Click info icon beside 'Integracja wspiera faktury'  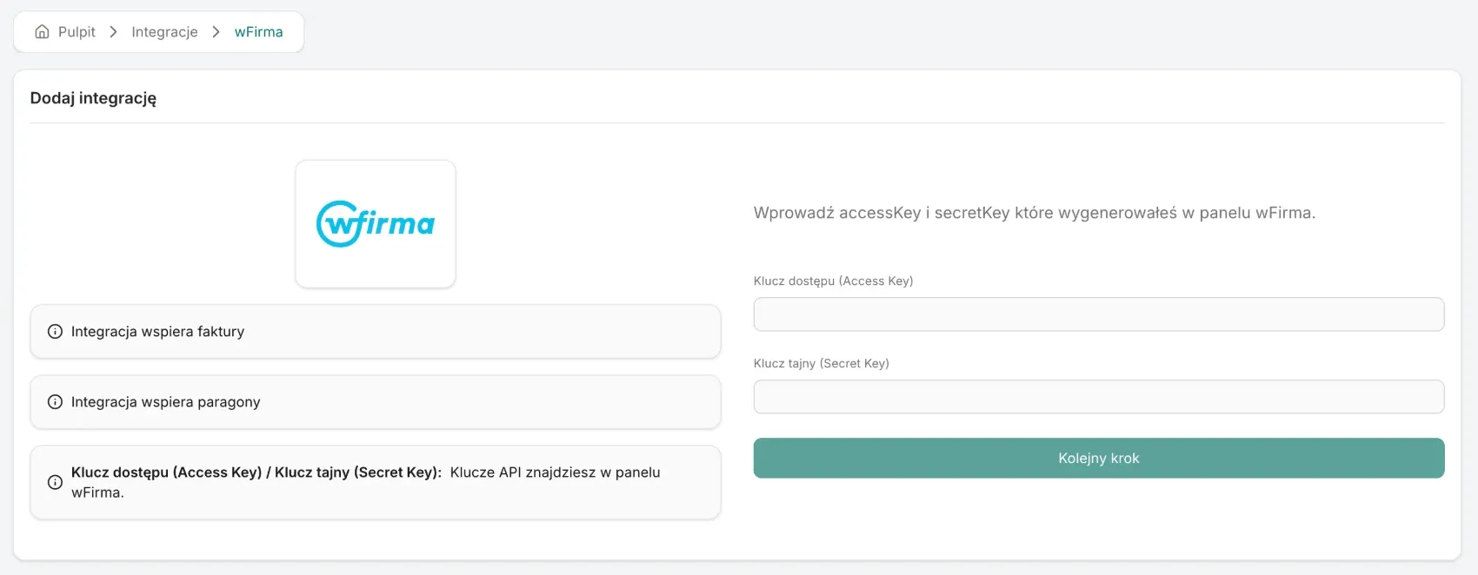click(x=55, y=332)
